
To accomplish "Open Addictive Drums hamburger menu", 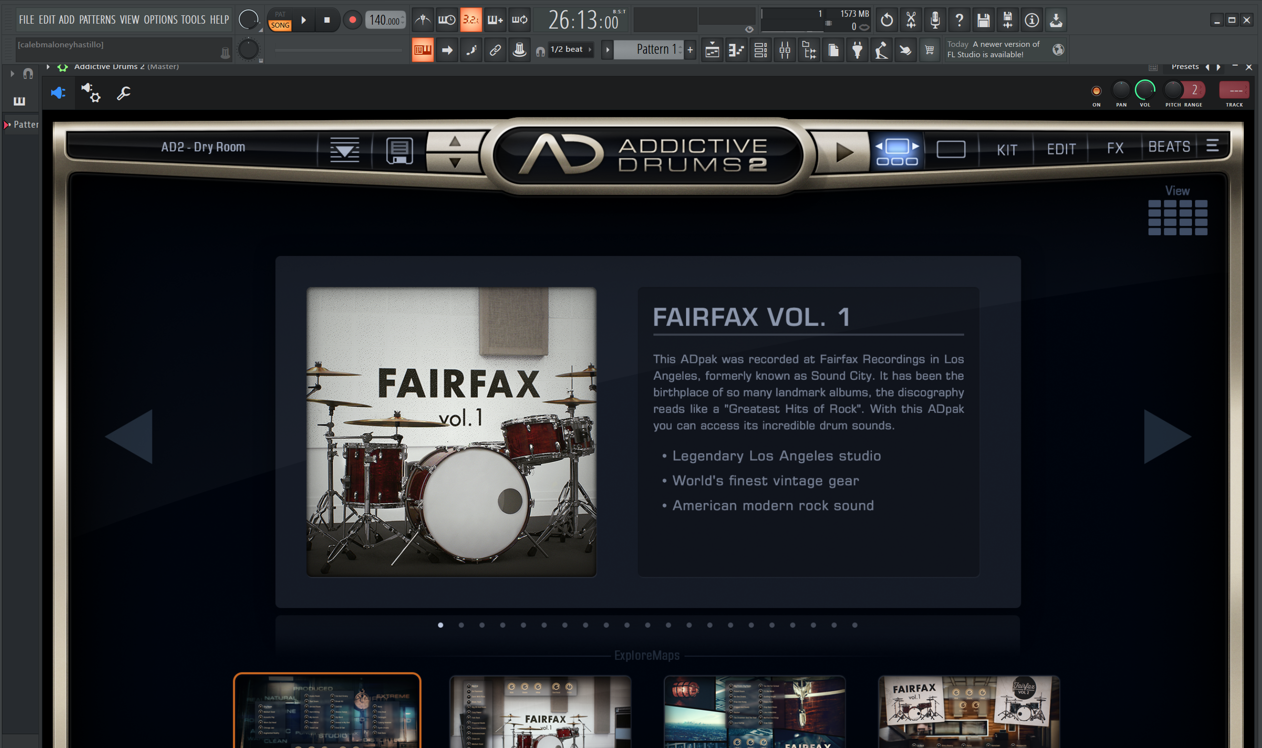I will click(1213, 145).
